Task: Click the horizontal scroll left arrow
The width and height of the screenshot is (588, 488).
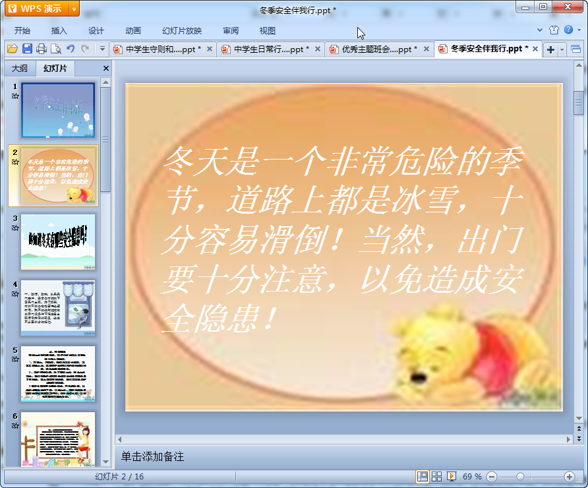Action: [119, 439]
